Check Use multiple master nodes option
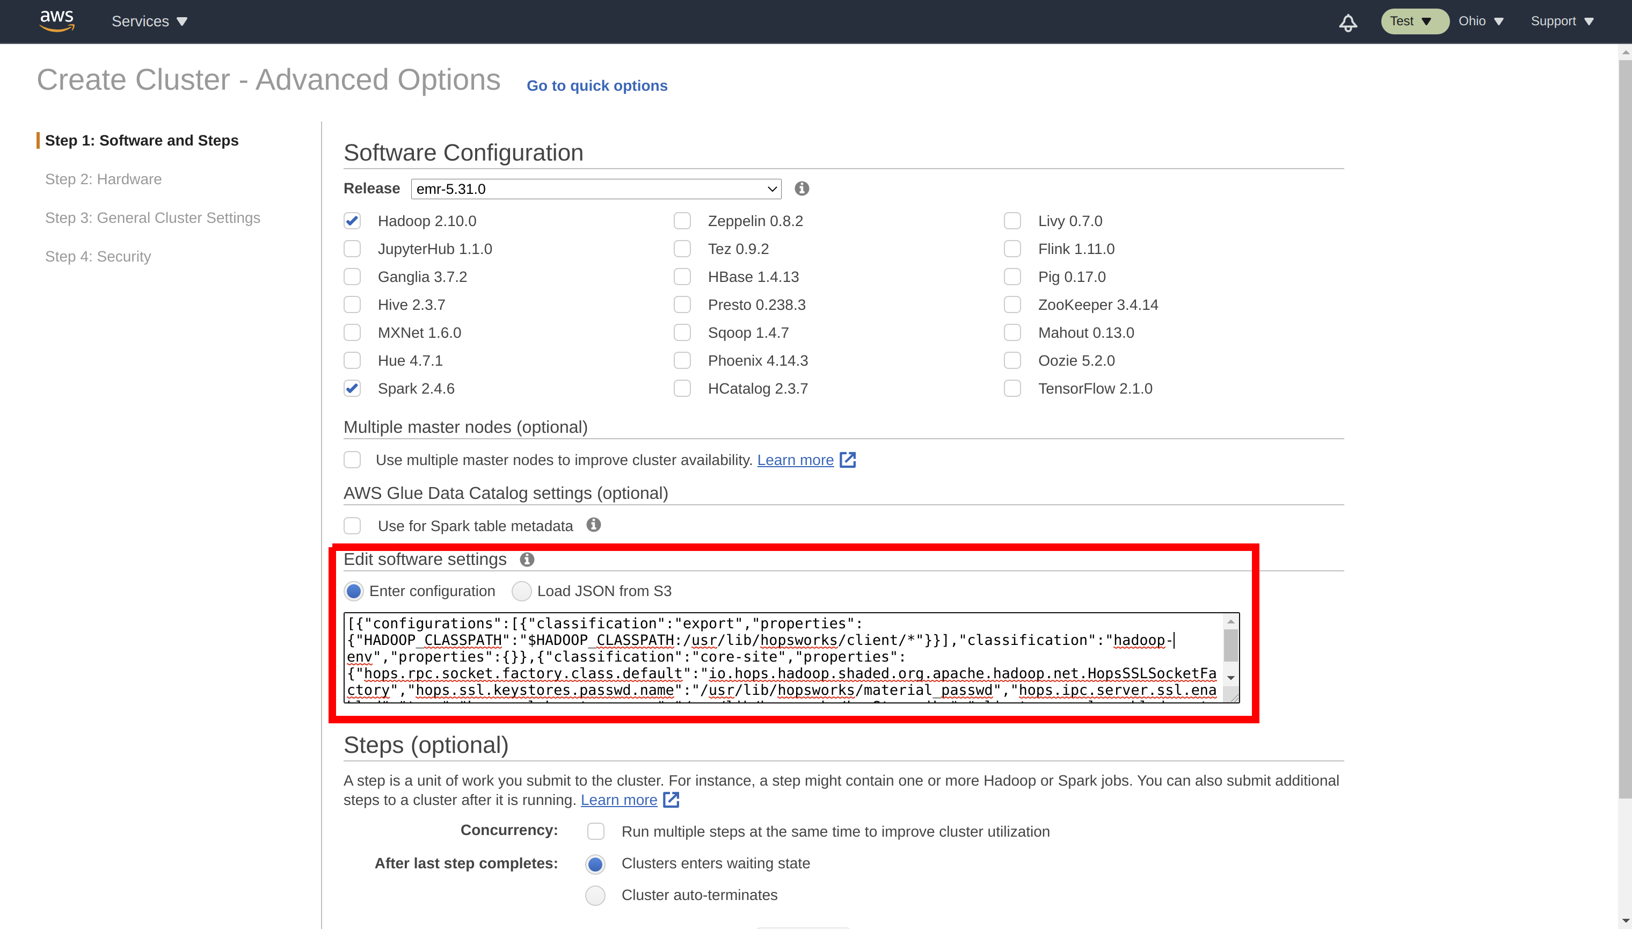The width and height of the screenshot is (1632, 929). point(352,459)
